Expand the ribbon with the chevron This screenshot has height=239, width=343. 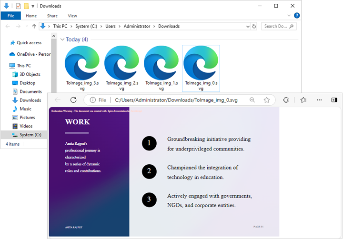(x=289, y=16)
